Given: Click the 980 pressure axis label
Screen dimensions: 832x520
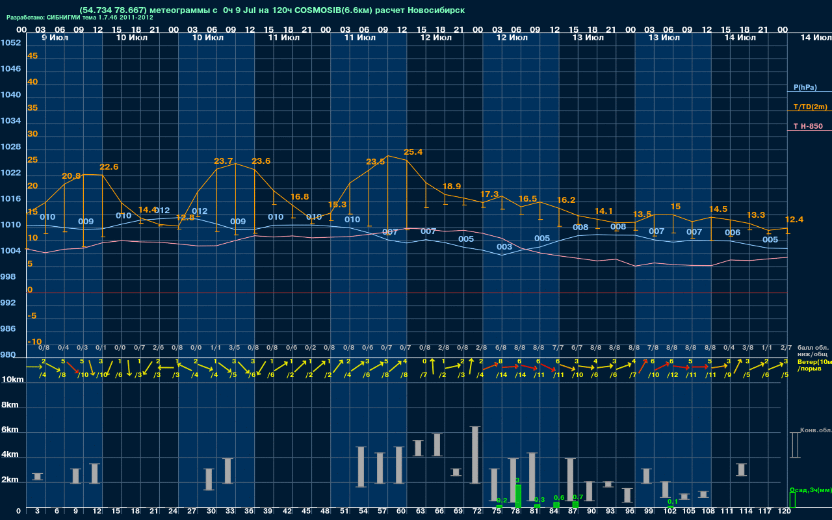Looking at the screenshot, I should point(8,355).
